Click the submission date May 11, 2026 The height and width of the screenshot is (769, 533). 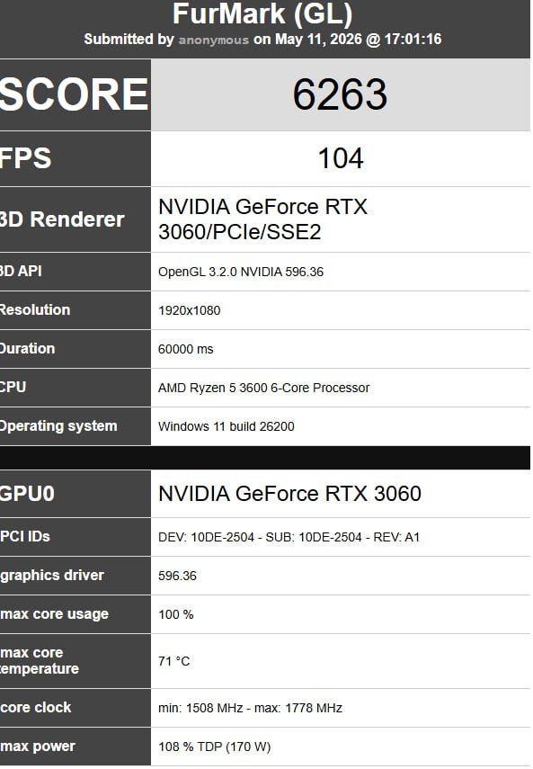pos(318,40)
